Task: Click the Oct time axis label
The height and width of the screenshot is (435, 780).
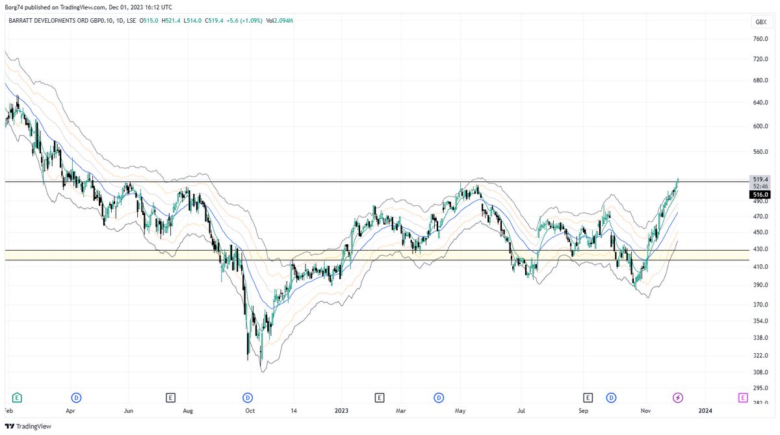Action: coord(249,411)
